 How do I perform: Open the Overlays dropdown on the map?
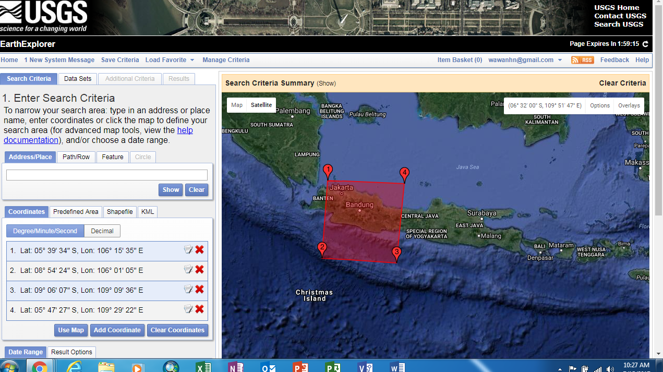[x=629, y=105]
